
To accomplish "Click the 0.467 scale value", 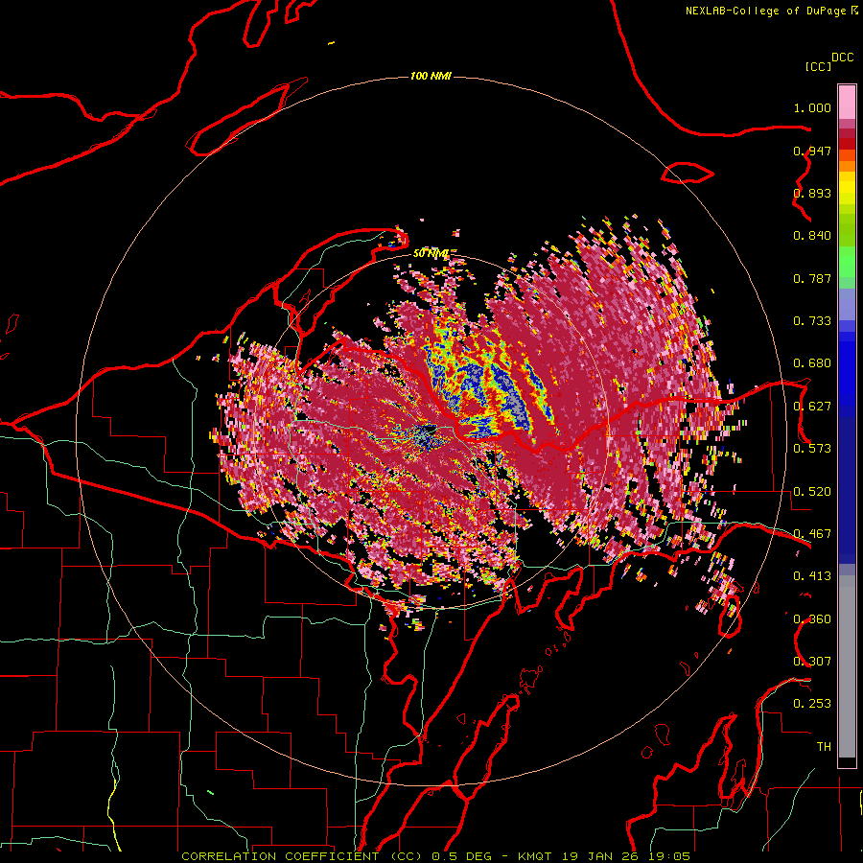I will point(812,534).
